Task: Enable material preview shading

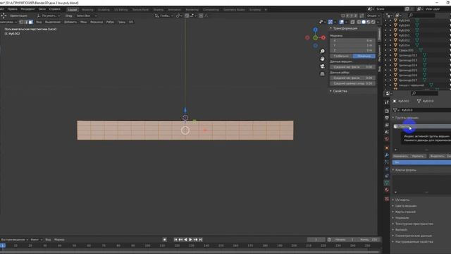Action: coord(369,22)
